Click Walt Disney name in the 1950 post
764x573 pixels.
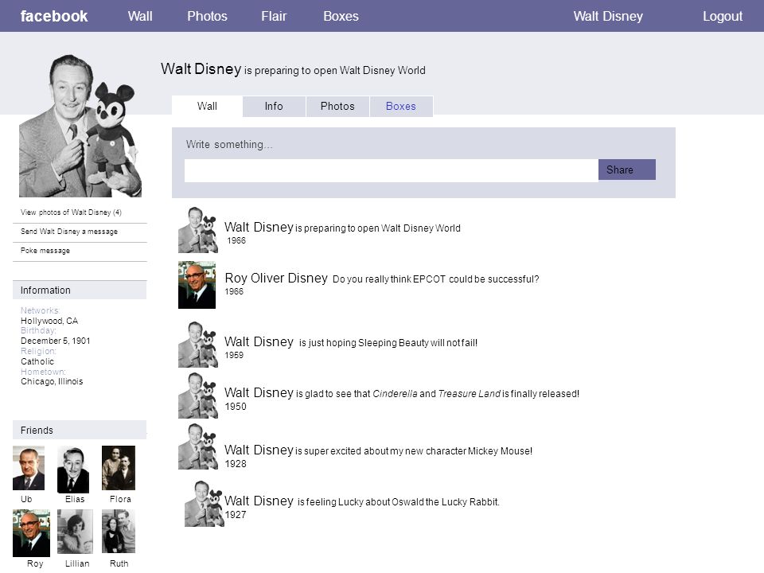pyautogui.click(x=259, y=392)
